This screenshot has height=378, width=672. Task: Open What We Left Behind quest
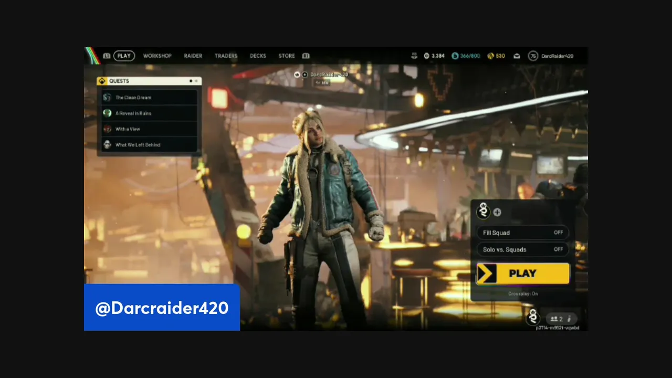pos(150,144)
